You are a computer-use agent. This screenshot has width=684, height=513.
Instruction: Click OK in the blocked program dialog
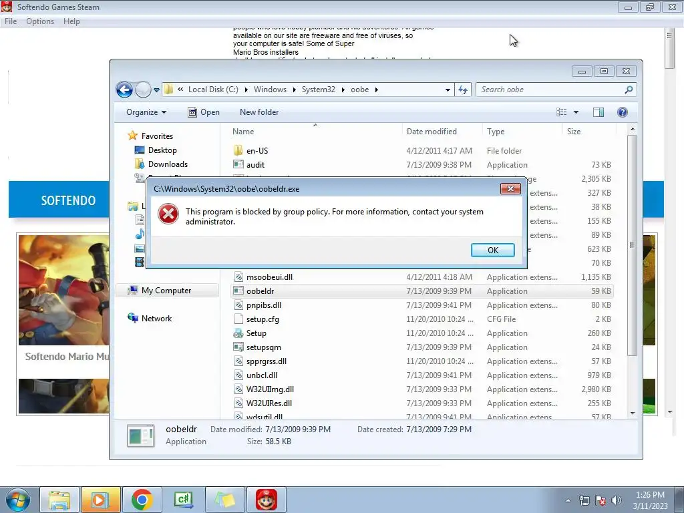pos(492,250)
